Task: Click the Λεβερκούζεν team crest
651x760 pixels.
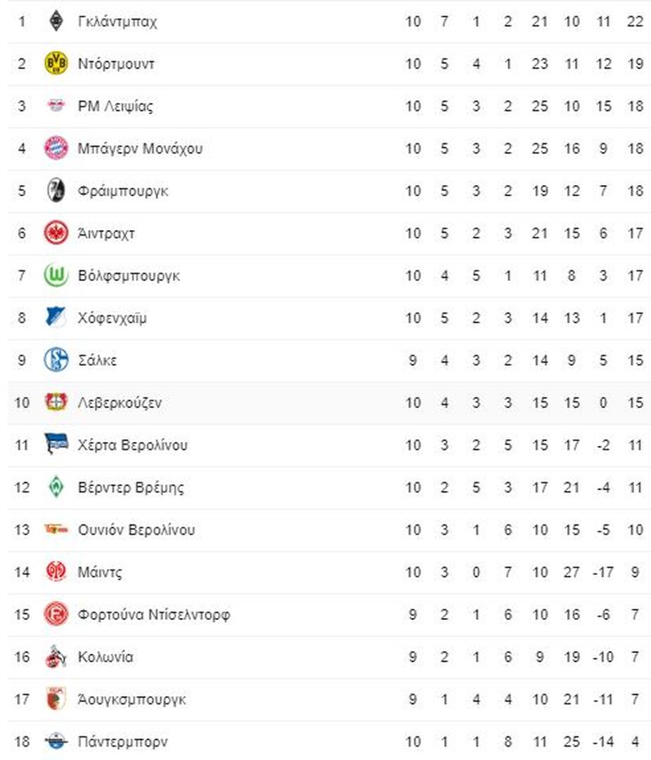Action: (56, 402)
